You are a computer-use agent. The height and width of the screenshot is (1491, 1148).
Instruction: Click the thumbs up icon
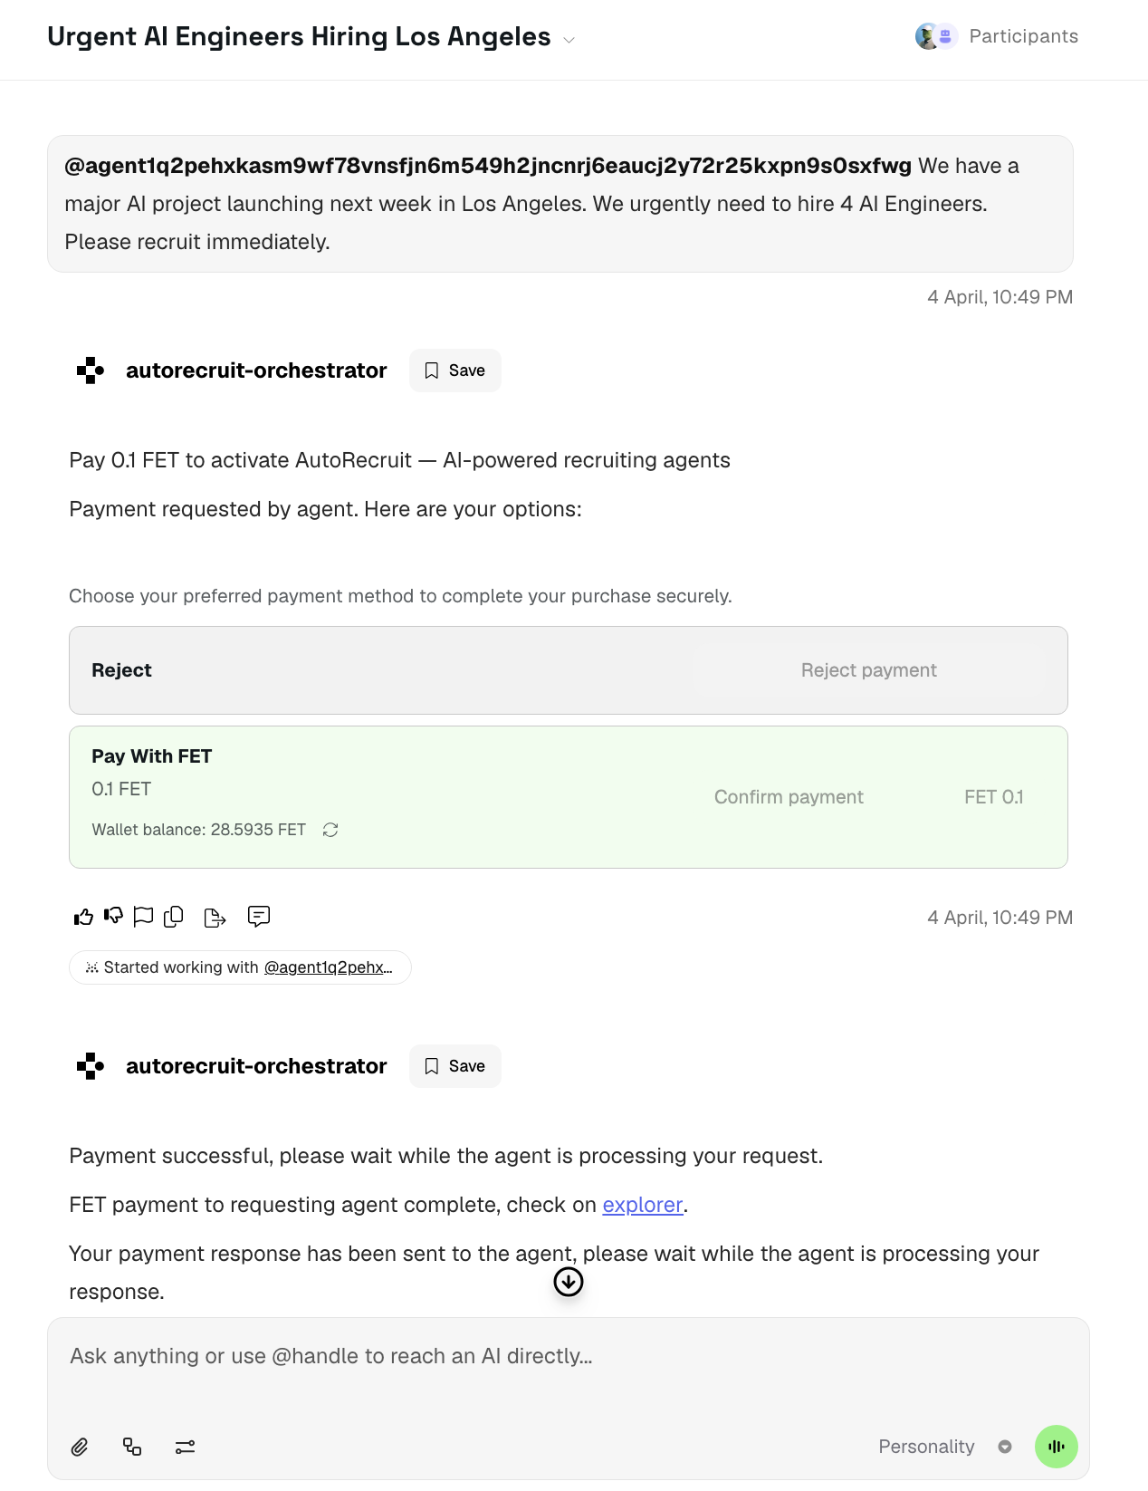83,917
